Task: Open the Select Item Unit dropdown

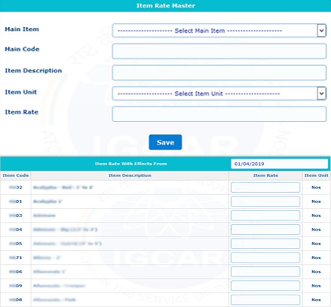Action: (215, 94)
